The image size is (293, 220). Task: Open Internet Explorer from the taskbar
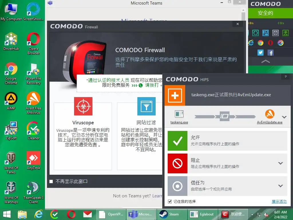39,214
